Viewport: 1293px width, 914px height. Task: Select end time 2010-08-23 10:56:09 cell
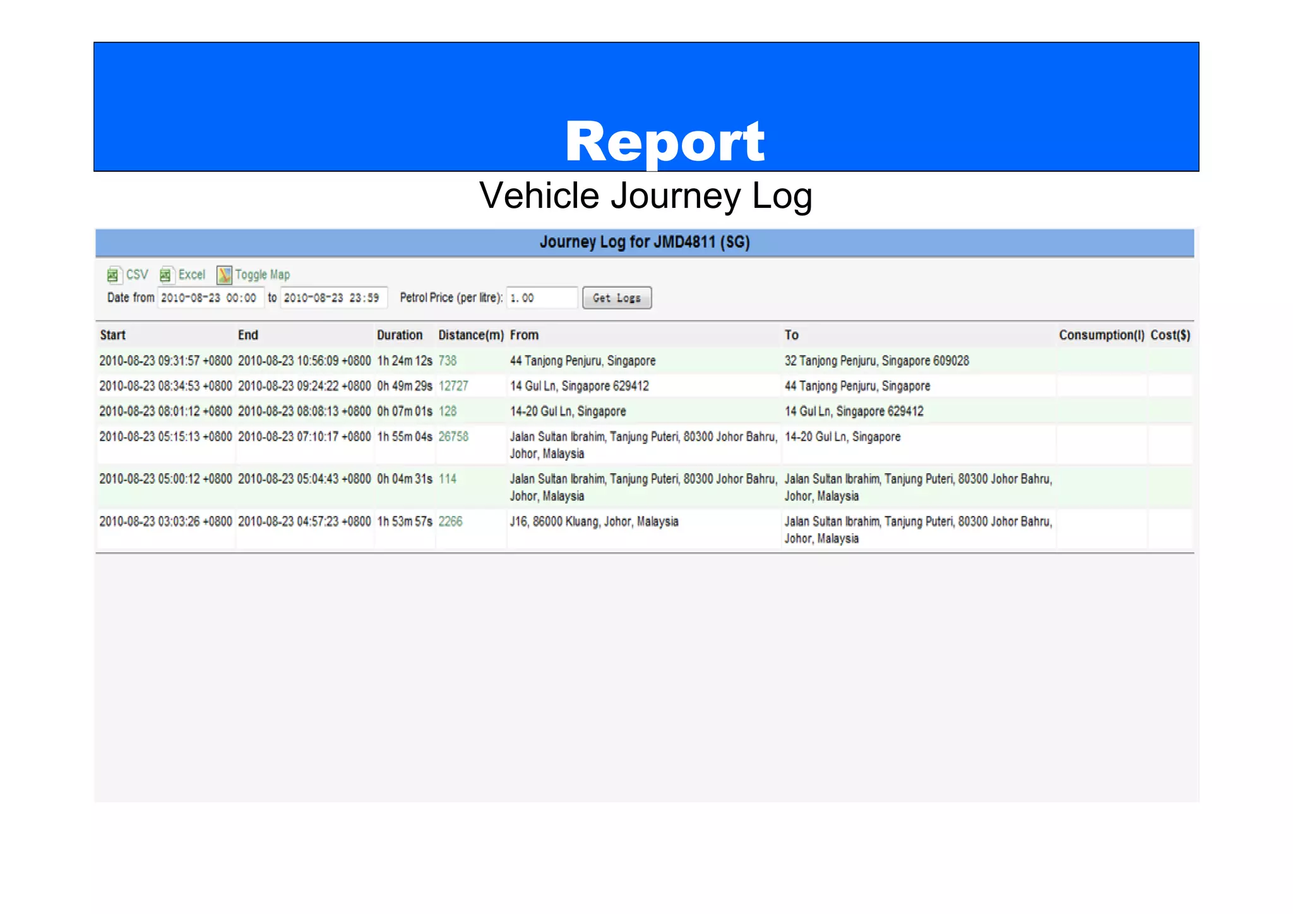(304, 361)
